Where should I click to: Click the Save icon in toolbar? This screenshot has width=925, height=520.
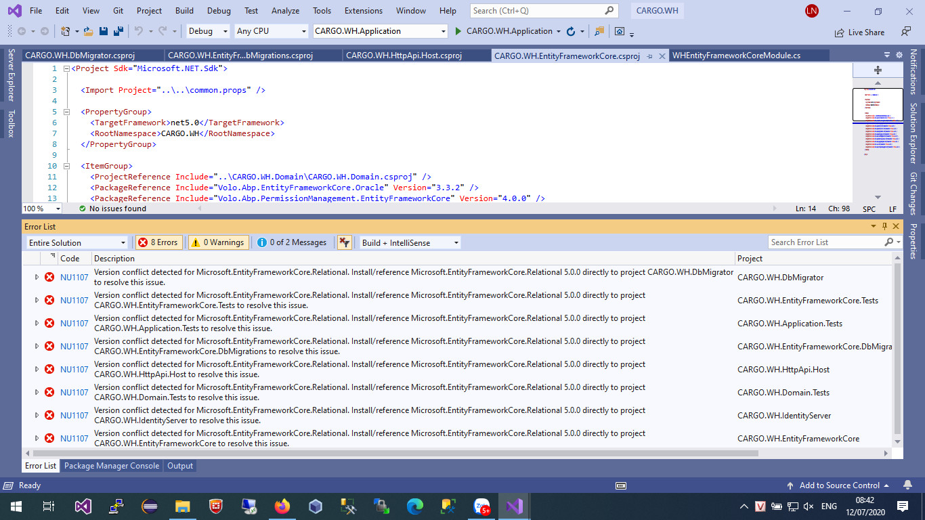(104, 31)
